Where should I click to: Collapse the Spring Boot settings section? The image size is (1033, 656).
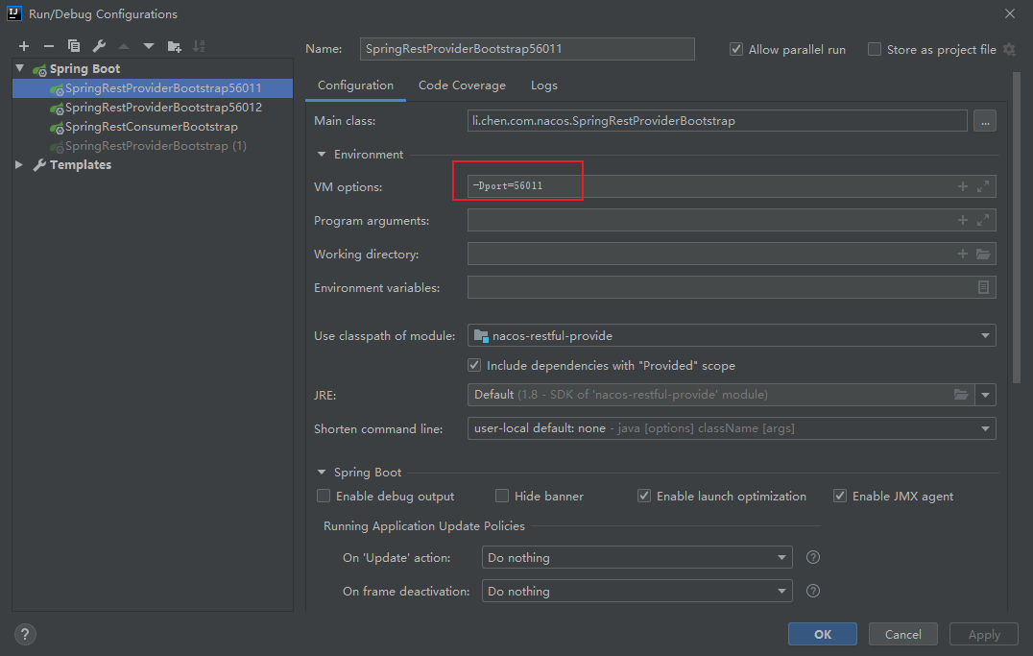pyautogui.click(x=322, y=472)
